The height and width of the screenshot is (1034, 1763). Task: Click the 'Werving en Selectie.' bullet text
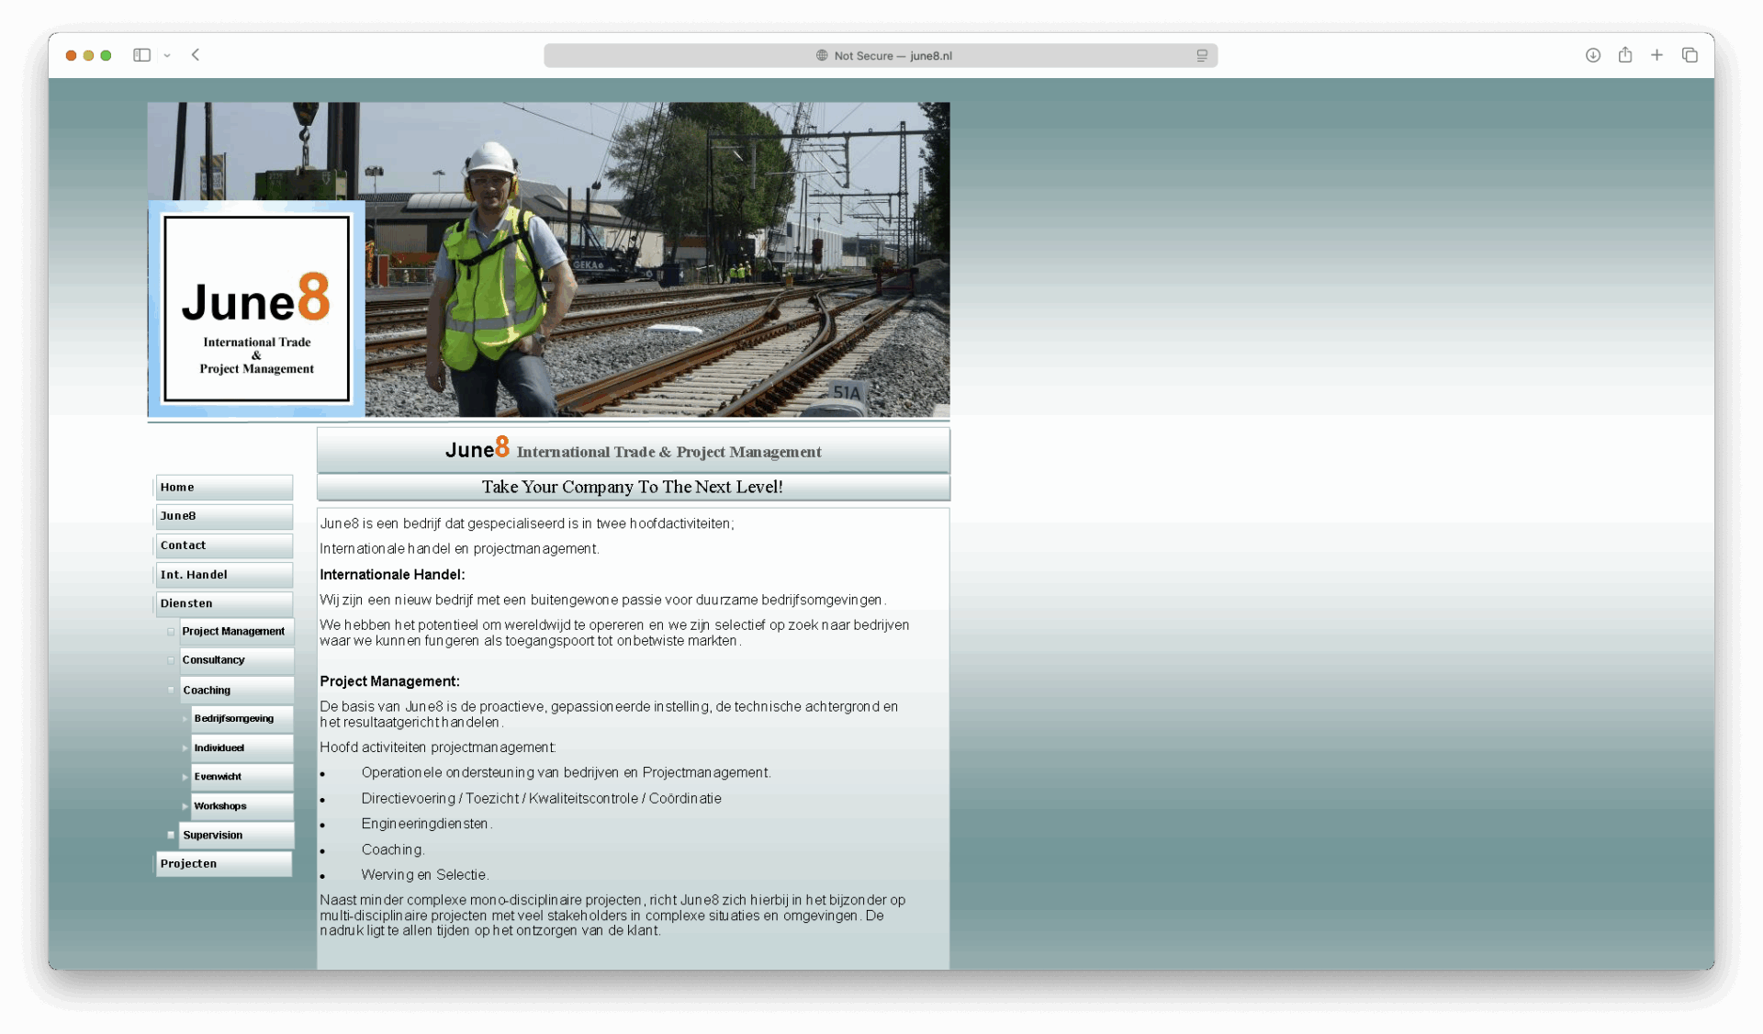(424, 875)
